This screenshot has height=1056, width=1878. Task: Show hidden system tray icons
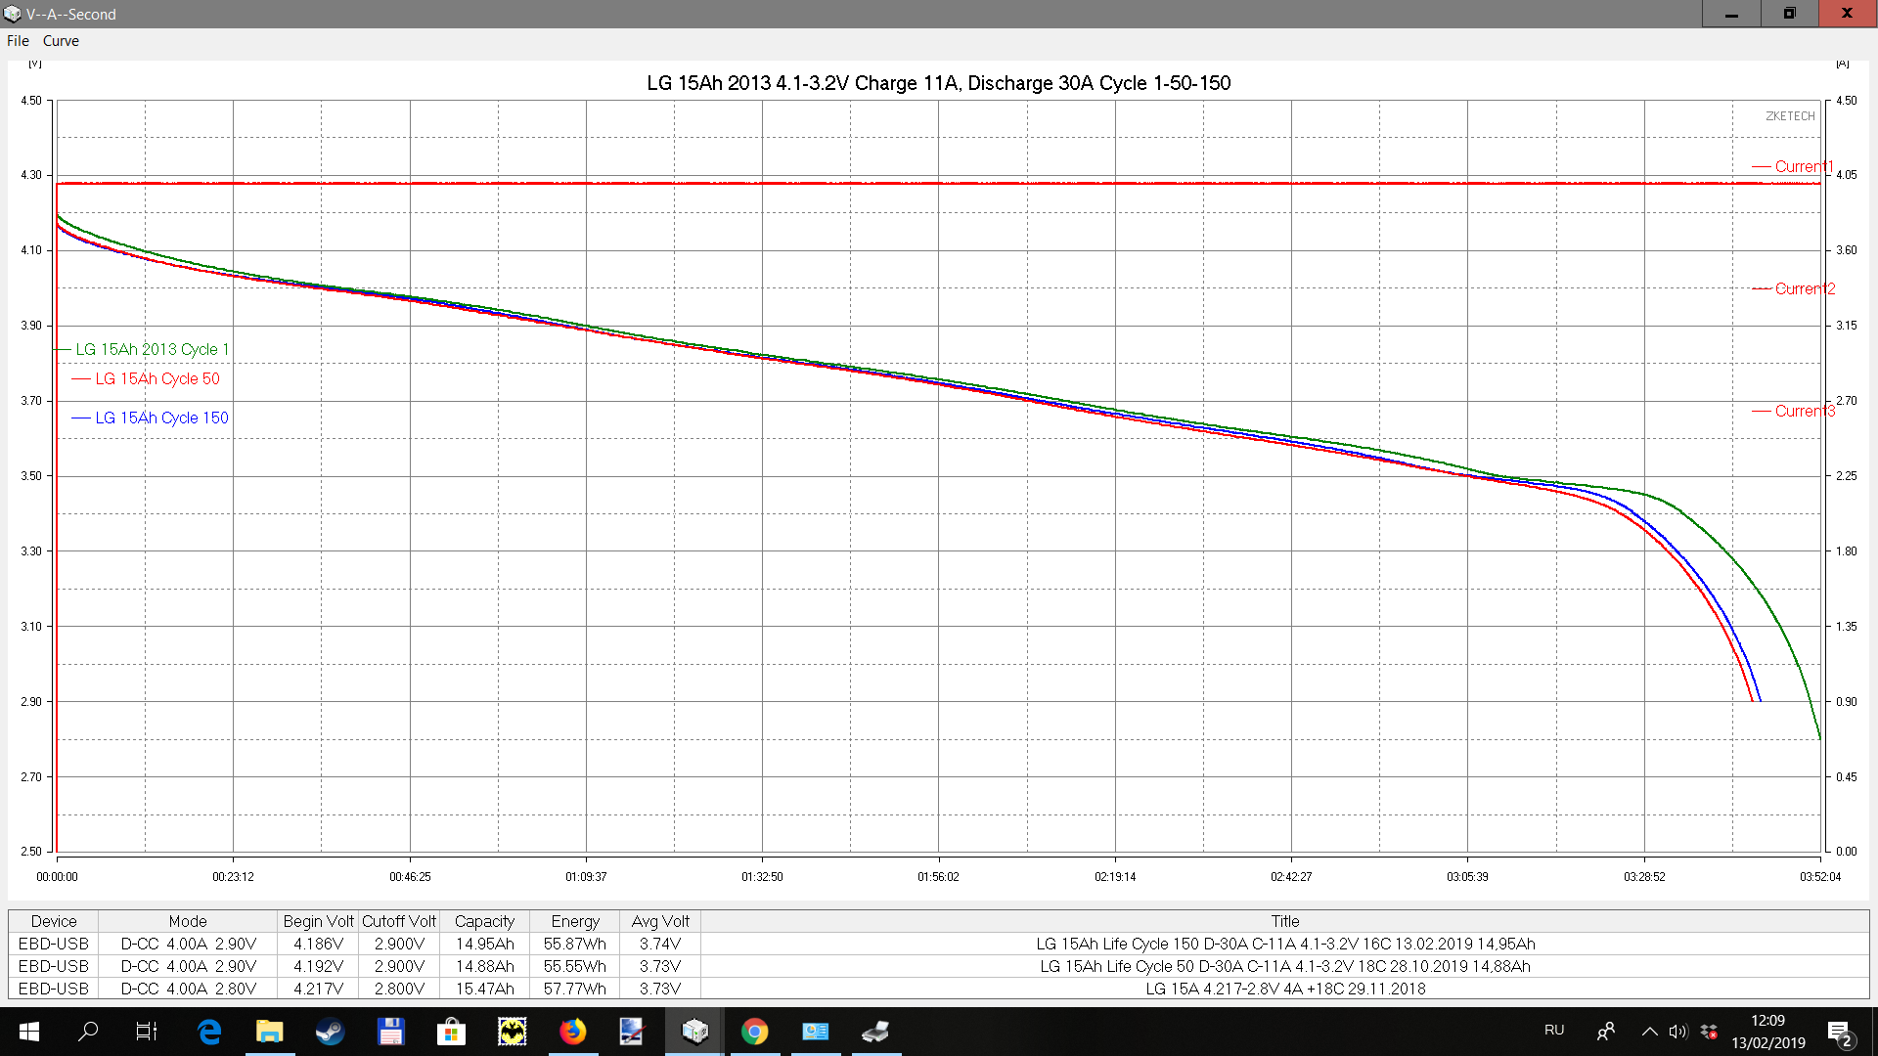(x=1649, y=1032)
